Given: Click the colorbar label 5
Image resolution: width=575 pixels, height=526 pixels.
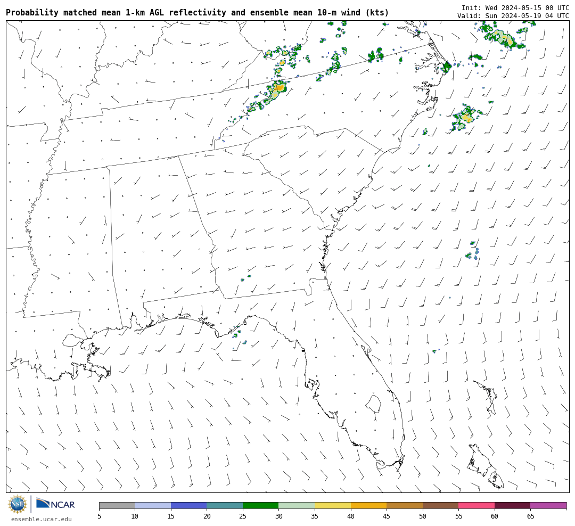Looking at the screenshot, I should [x=100, y=516].
